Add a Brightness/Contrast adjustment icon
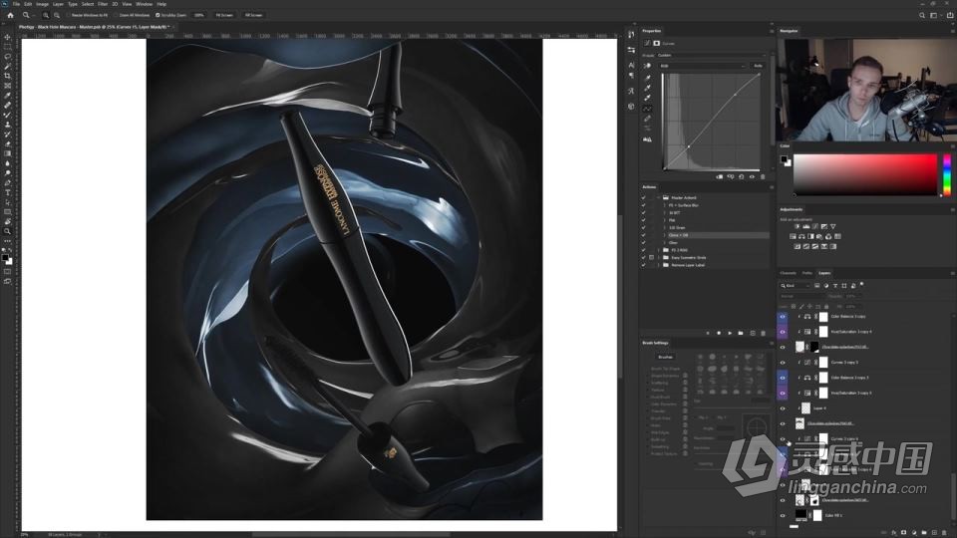The width and height of the screenshot is (957, 538). pos(797,226)
